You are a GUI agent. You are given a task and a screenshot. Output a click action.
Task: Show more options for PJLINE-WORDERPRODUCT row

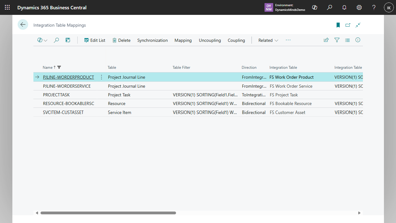pyautogui.click(x=101, y=77)
